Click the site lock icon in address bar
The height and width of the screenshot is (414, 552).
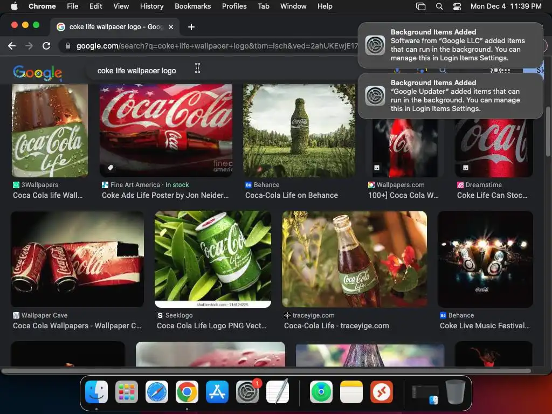[x=67, y=46]
